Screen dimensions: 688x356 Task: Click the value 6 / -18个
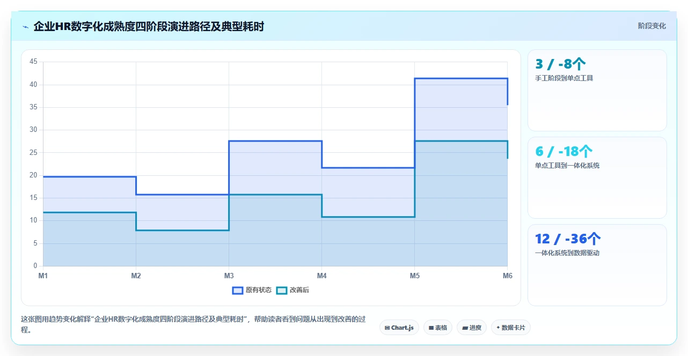coord(564,151)
